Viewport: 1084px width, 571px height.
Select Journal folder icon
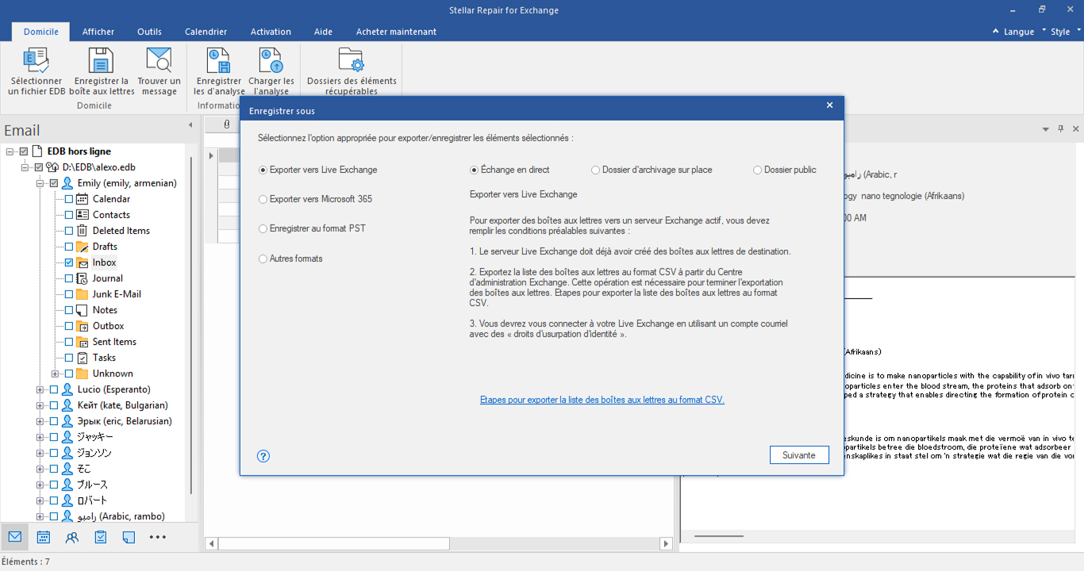pos(82,278)
